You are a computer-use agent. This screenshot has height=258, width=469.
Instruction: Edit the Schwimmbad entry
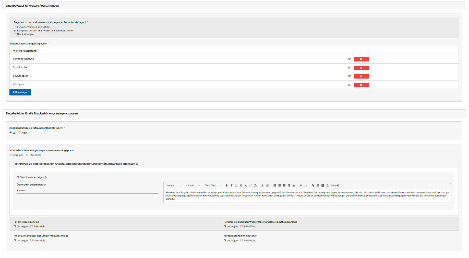[349, 68]
